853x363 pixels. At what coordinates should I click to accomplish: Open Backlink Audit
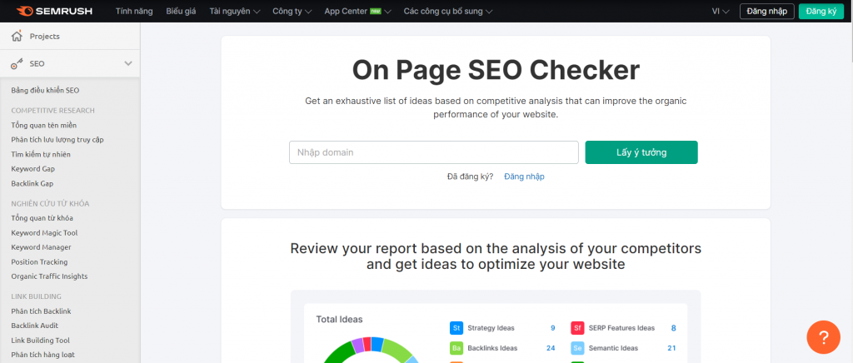click(34, 326)
